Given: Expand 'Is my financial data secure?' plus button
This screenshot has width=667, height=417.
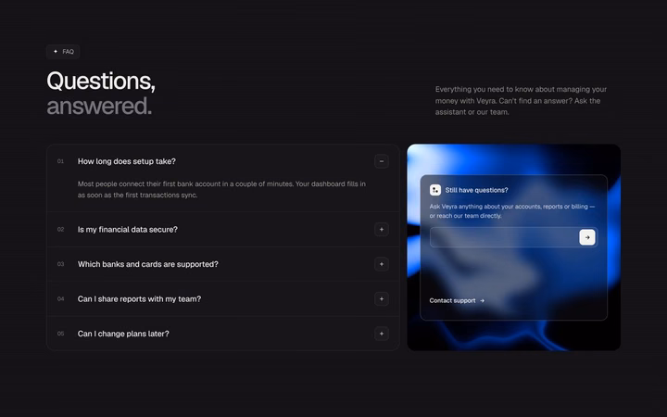Looking at the screenshot, I should [381, 230].
